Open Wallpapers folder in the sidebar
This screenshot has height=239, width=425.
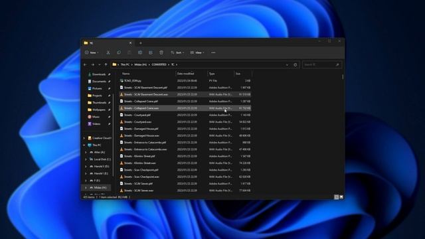click(x=99, y=110)
